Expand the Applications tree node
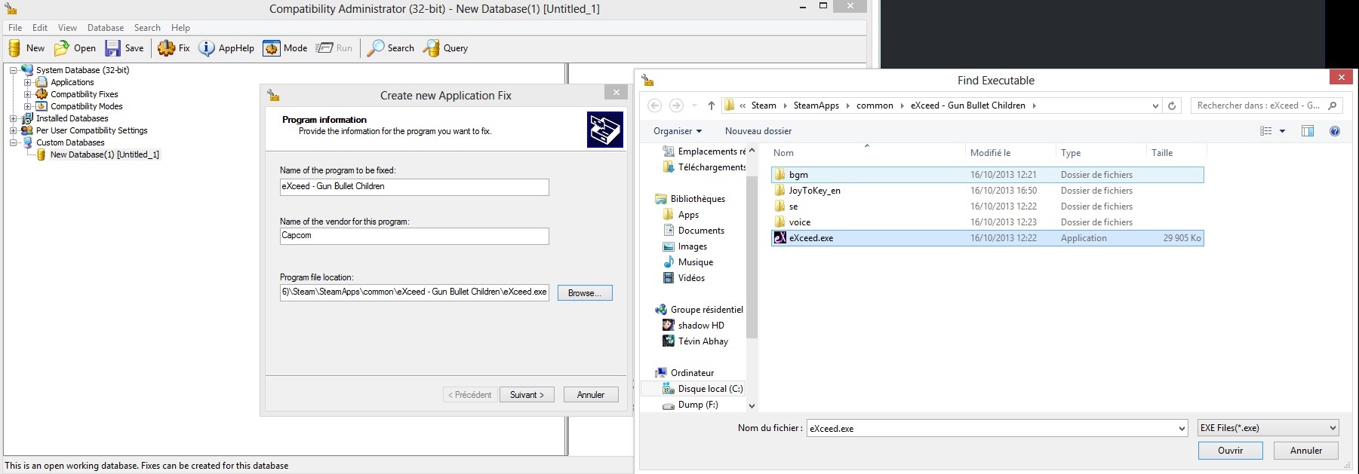Screen dimensions: 1359x474 (27, 82)
